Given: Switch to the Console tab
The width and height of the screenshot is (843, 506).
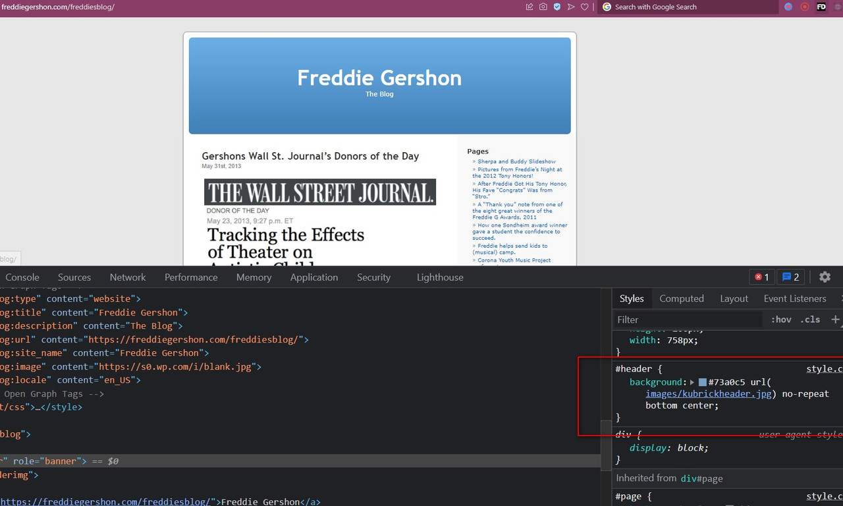Looking at the screenshot, I should (22, 277).
